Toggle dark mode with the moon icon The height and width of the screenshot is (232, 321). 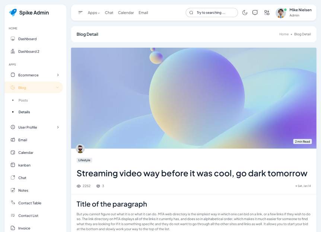(245, 13)
